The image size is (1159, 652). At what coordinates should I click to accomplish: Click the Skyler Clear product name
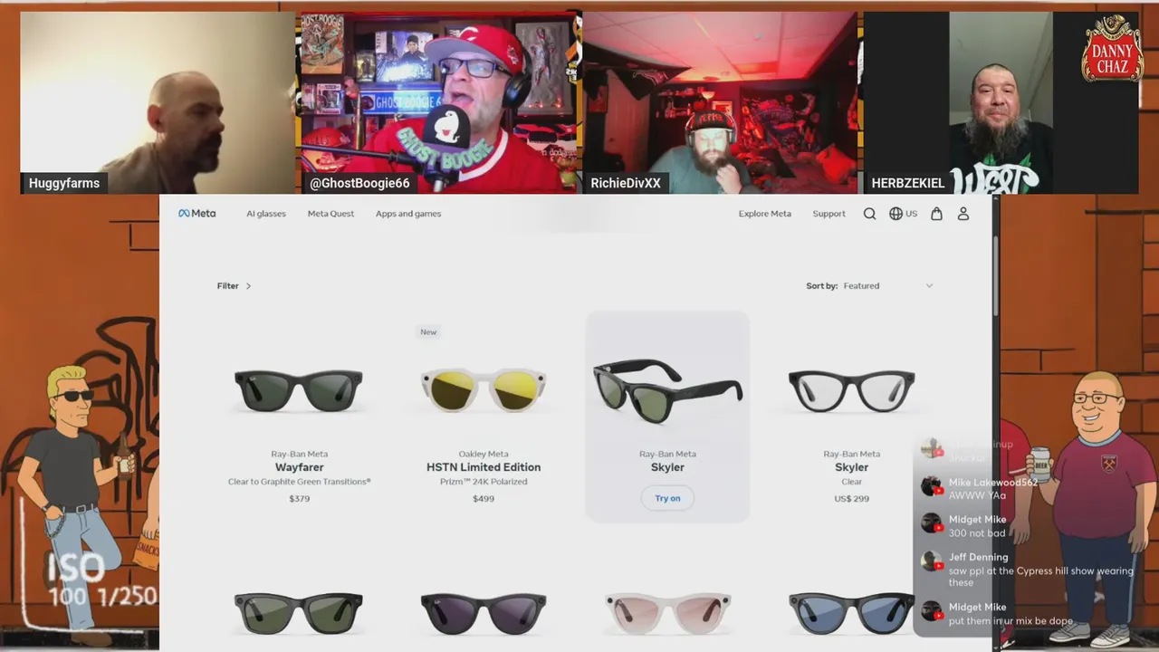[851, 467]
